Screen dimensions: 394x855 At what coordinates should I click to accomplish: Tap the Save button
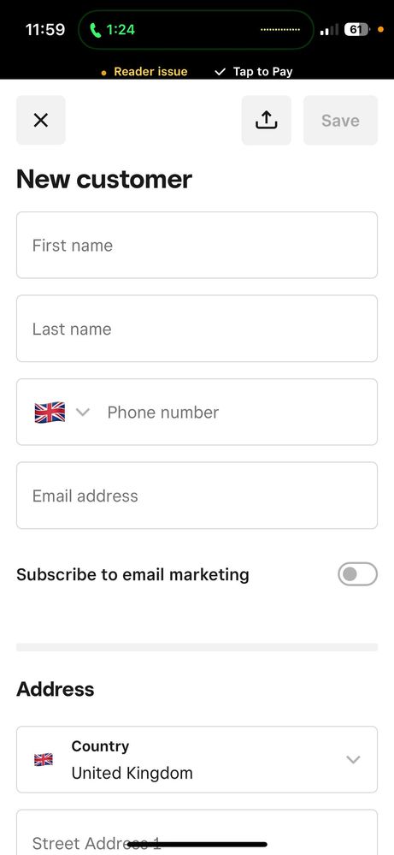click(340, 120)
